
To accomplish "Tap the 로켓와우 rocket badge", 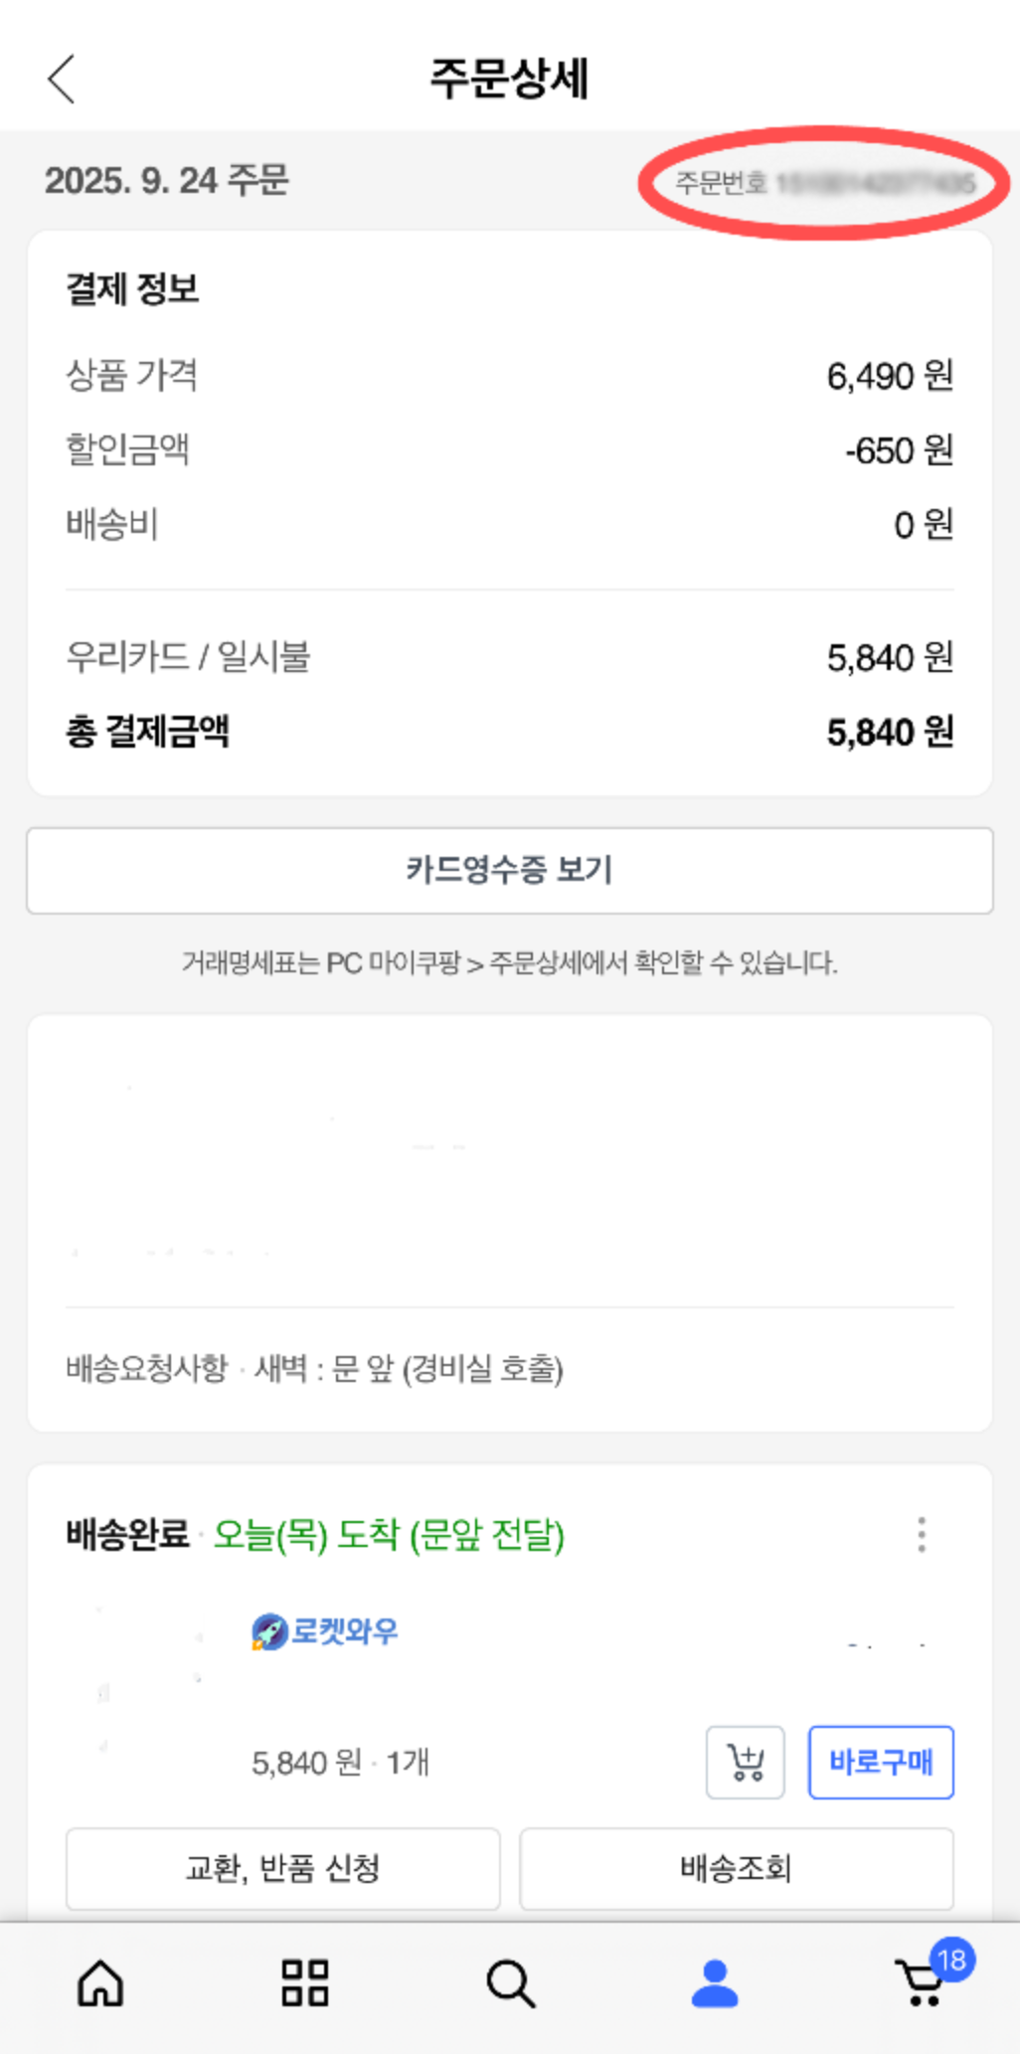I will pyautogui.click(x=325, y=1631).
